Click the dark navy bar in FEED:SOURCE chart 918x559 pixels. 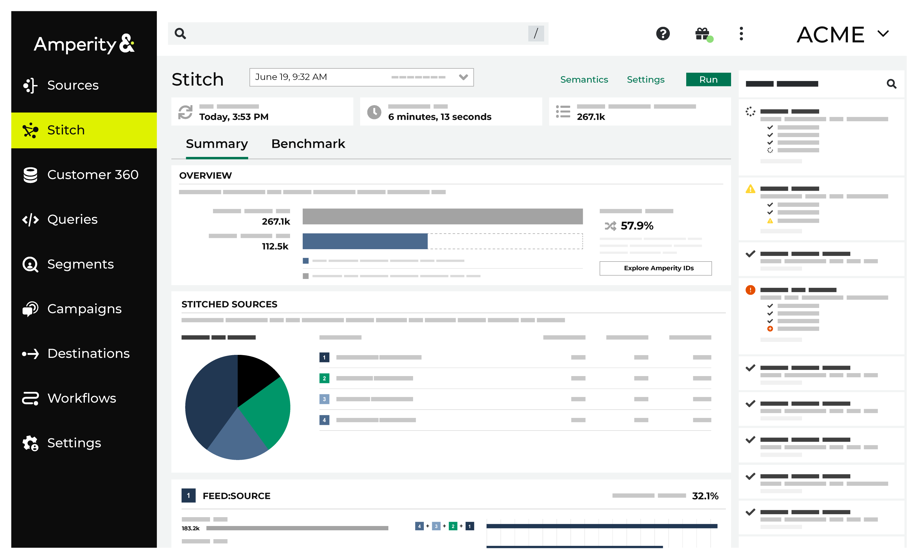(x=602, y=526)
